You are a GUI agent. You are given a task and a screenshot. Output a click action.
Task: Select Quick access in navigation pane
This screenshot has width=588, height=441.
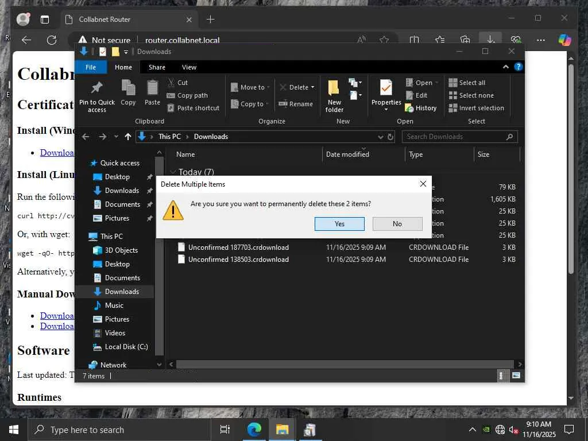point(115,163)
